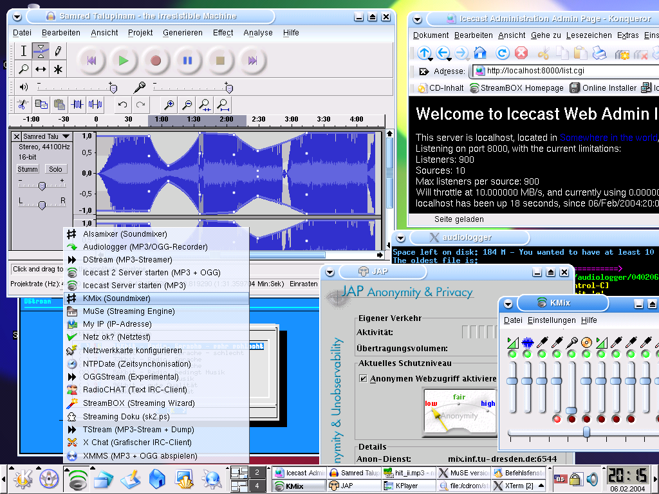Image resolution: width=659 pixels, height=494 pixels.
Task: Choose Audiologger (MP3/OGG-Recorder) from popup menu
Action: coord(156,246)
